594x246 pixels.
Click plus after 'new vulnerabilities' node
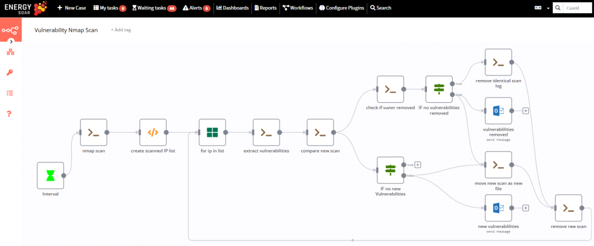click(526, 208)
